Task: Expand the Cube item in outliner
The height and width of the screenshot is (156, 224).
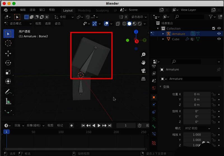Action: [x=163, y=39]
